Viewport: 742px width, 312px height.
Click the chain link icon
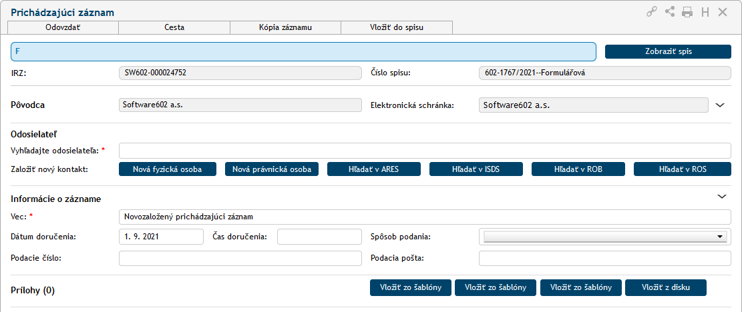[652, 12]
